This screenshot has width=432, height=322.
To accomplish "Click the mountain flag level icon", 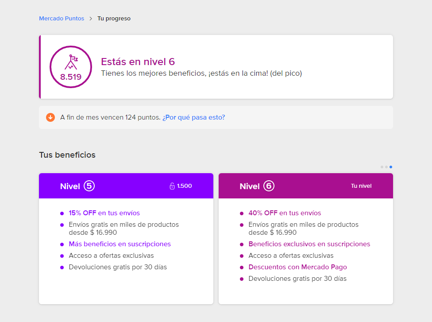I will pos(71,62).
